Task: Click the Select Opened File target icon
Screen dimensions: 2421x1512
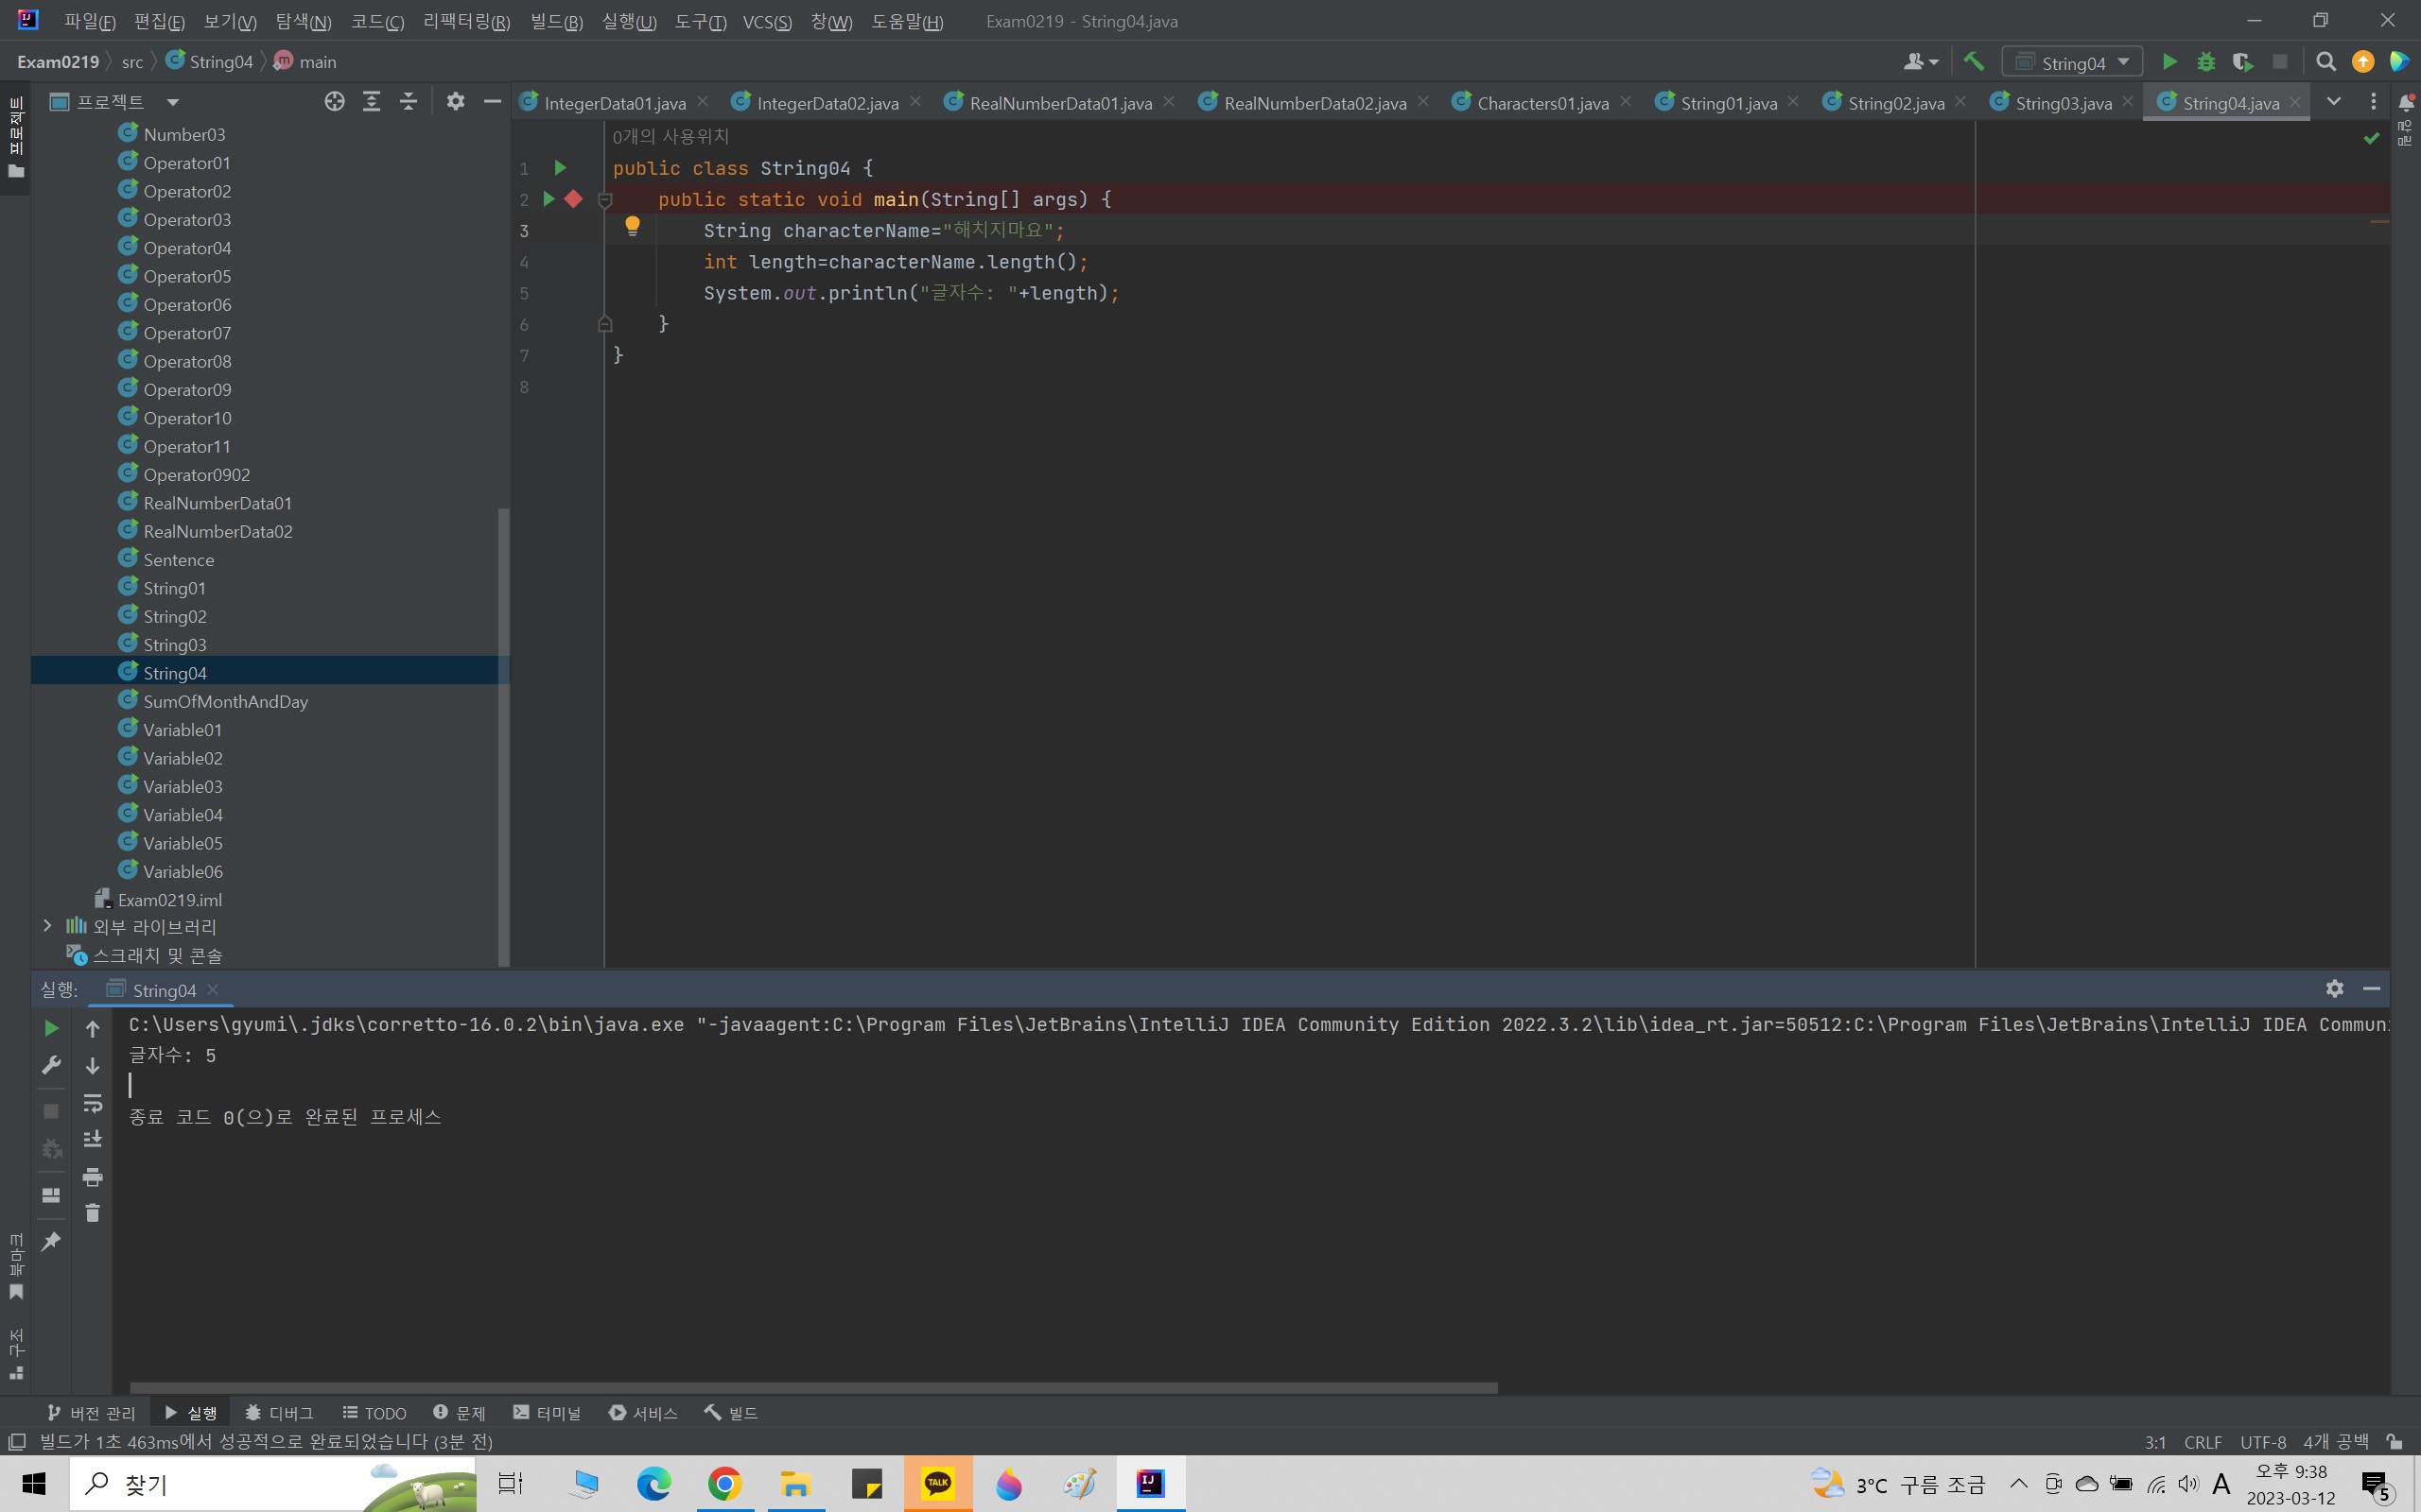Action: pos(334,101)
